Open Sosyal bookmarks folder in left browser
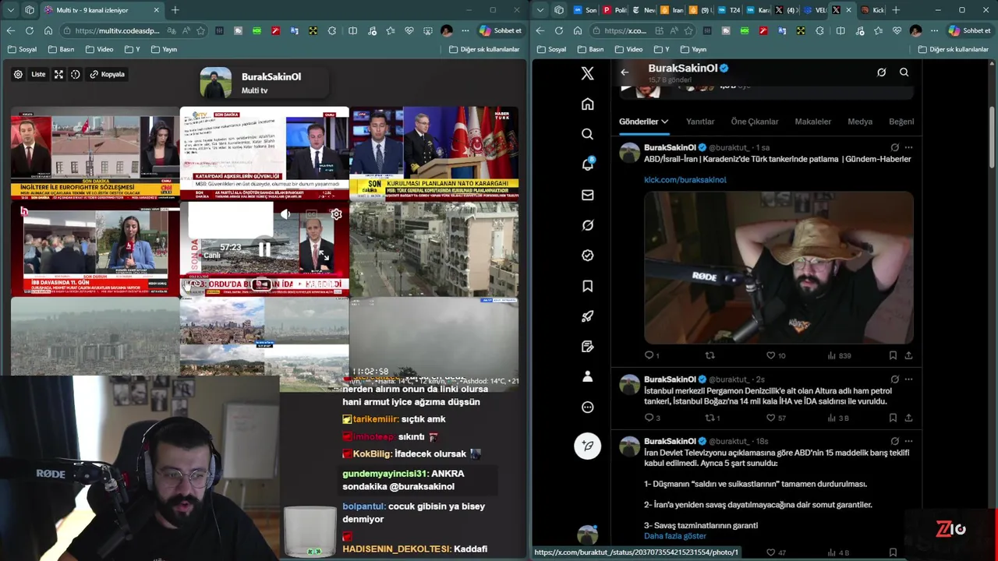The image size is (998, 561). coord(23,49)
